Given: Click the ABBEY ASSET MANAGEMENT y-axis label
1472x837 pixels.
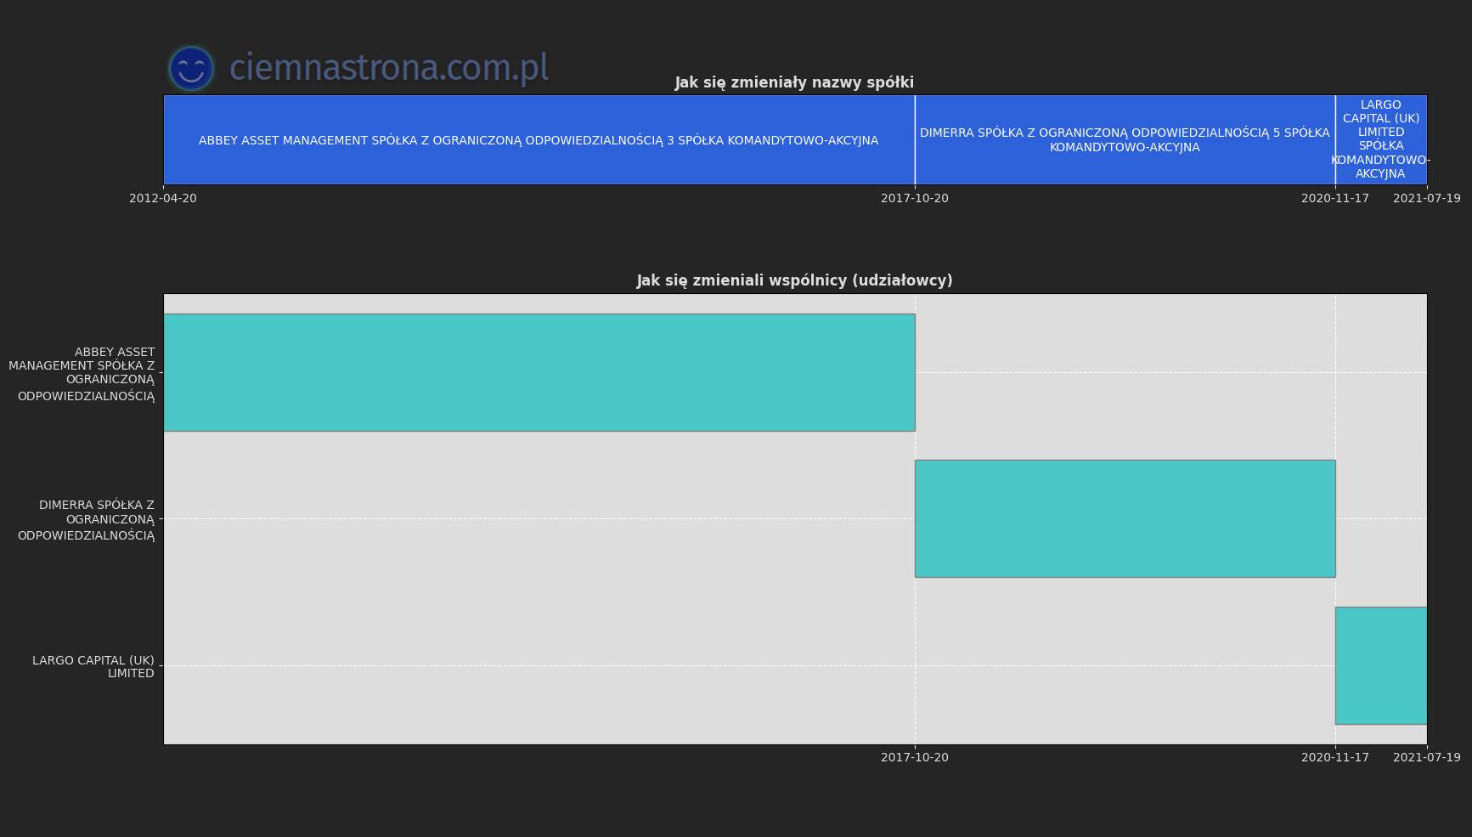Looking at the screenshot, I should (x=82, y=374).
